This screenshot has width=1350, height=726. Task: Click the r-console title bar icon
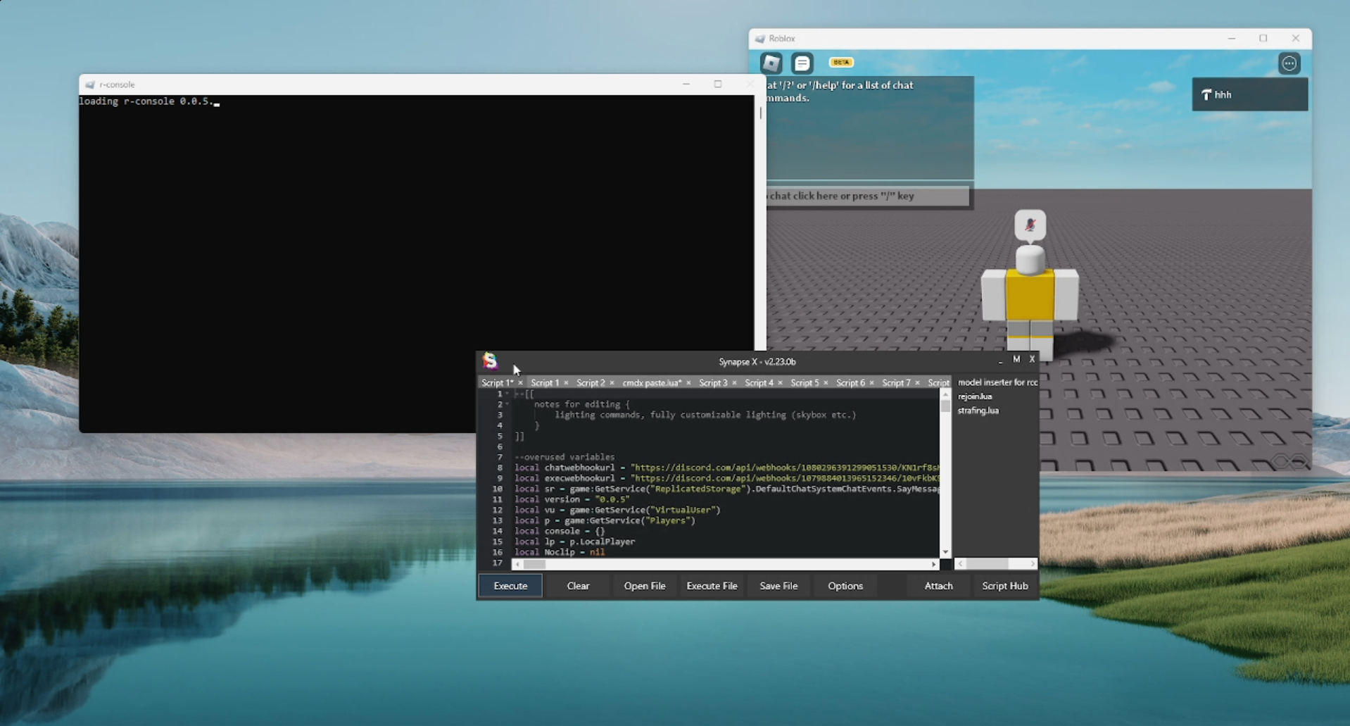90,85
